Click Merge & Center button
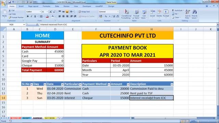The height and width of the screenshot is (123, 219). pos(87,16)
